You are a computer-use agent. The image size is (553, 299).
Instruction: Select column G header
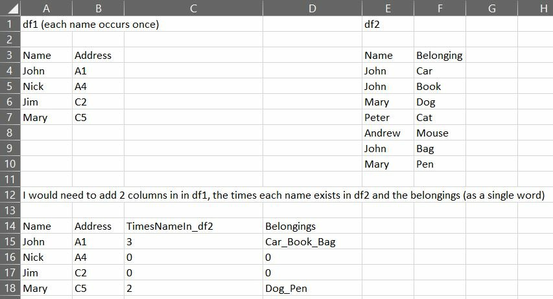tap(491, 8)
